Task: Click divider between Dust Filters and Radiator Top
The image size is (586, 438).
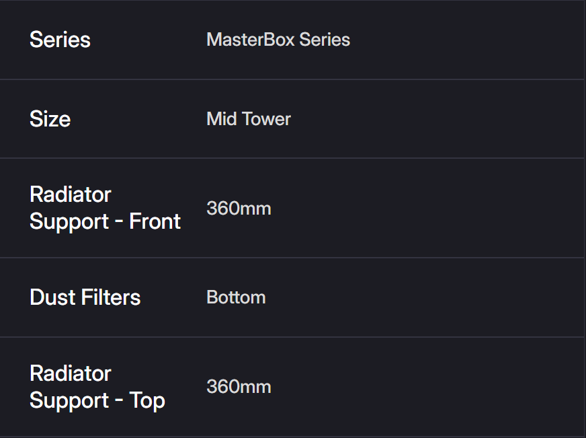Action: [292, 337]
